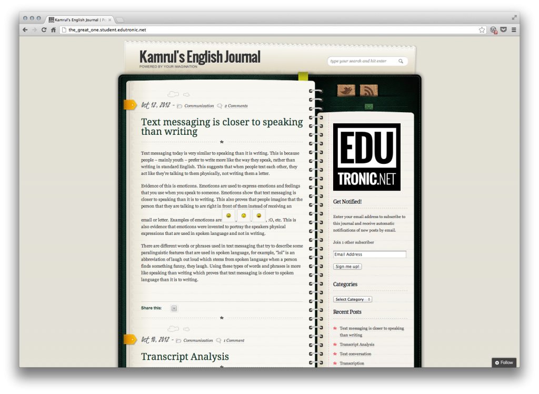Open recent post Text messaging is closer
Viewport: 539px width, 394px height.
[x=372, y=332]
